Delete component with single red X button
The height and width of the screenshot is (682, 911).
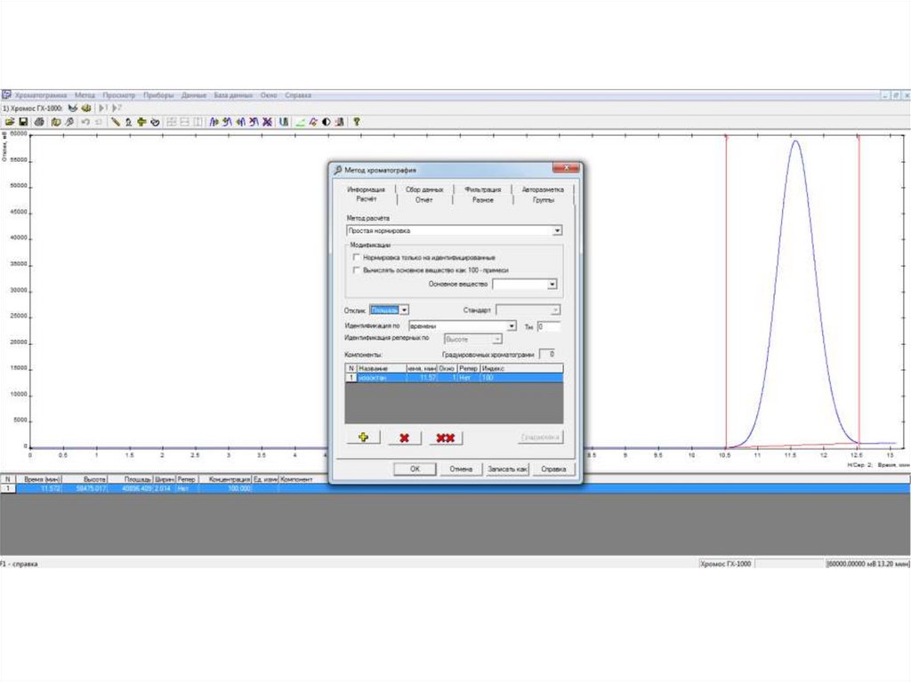[x=404, y=437]
